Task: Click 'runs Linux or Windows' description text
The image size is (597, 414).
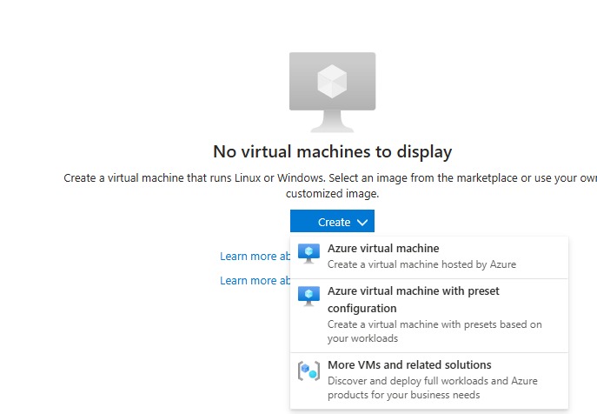Action: tap(332, 185)
